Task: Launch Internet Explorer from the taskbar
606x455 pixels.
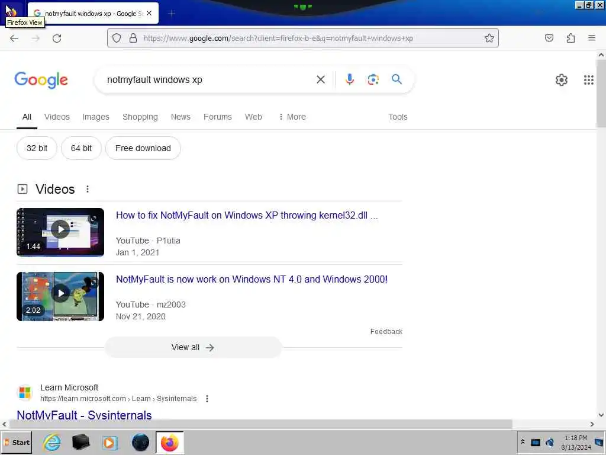Action: (x=52, y=442)
